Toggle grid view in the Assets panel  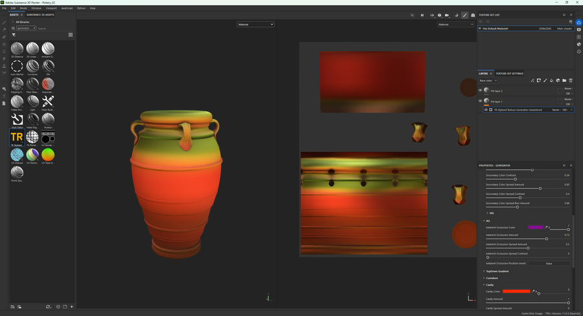click(71, 35)
